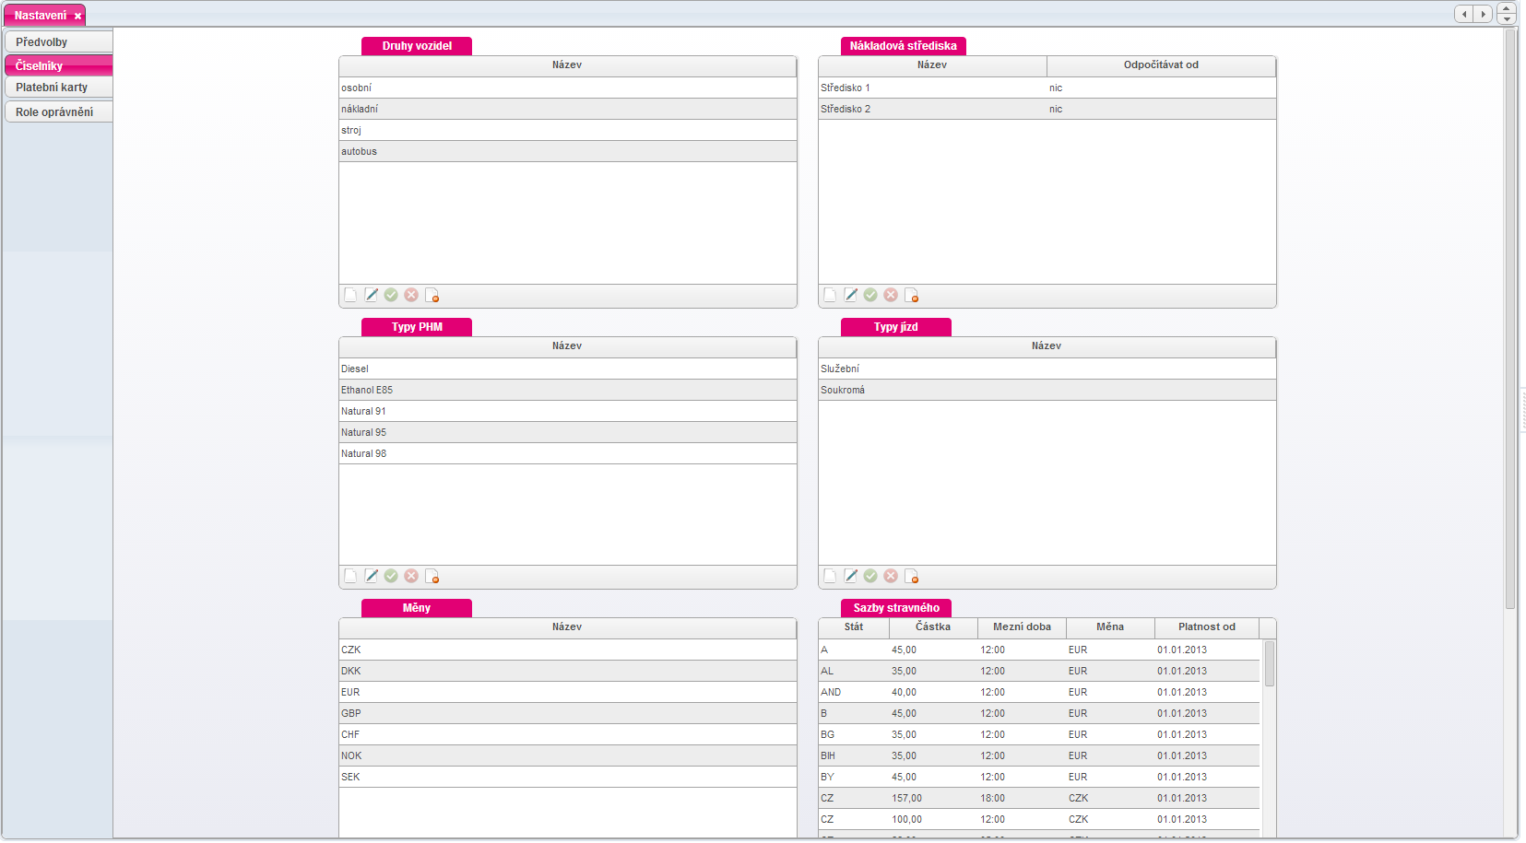Image resolution: width=1526 pixels, height=843 pixels.
Task: Select the Natural 91 row
Action: [x=567, y=411]
